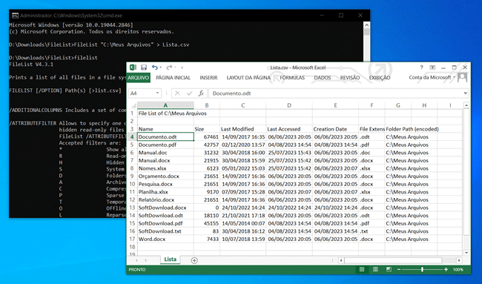Image resolution: width=482 pixels, height=284 pixels.
Task: Open the Undo history dropdown arrow
Action: point(160,67)
